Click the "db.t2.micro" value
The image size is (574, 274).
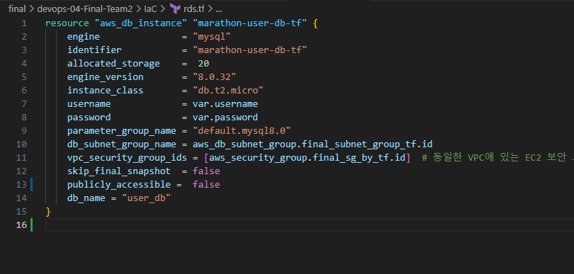[x=228, y=91]
